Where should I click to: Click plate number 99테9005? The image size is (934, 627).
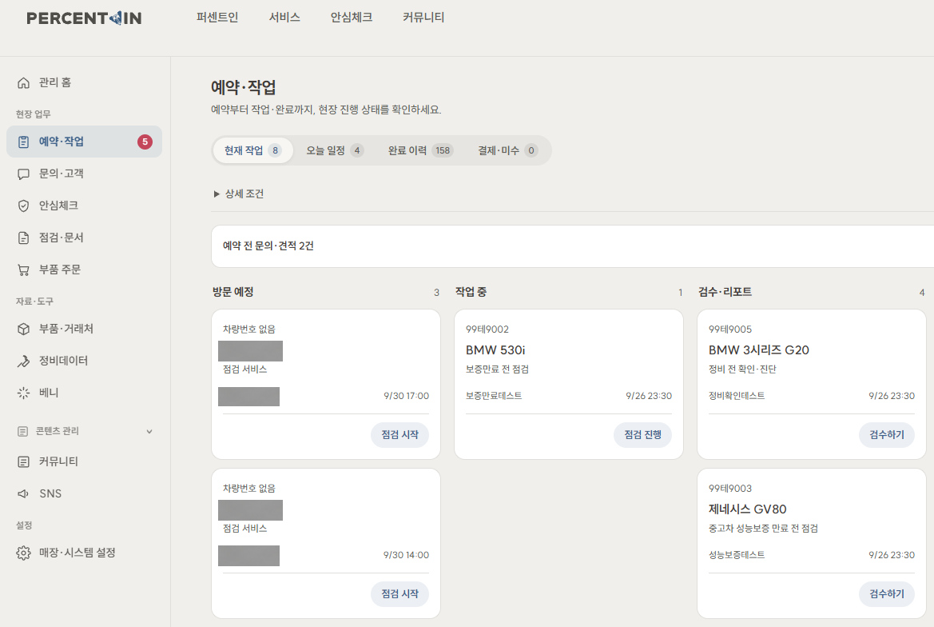[730, 329]
